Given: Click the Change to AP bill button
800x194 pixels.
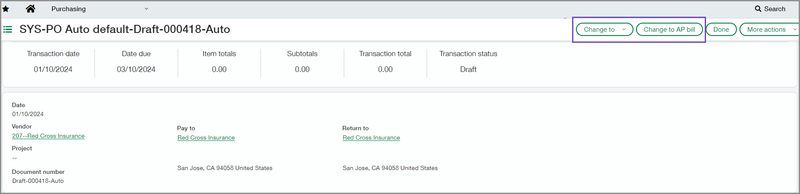Looking at the screenshot, I should [669, 30].
